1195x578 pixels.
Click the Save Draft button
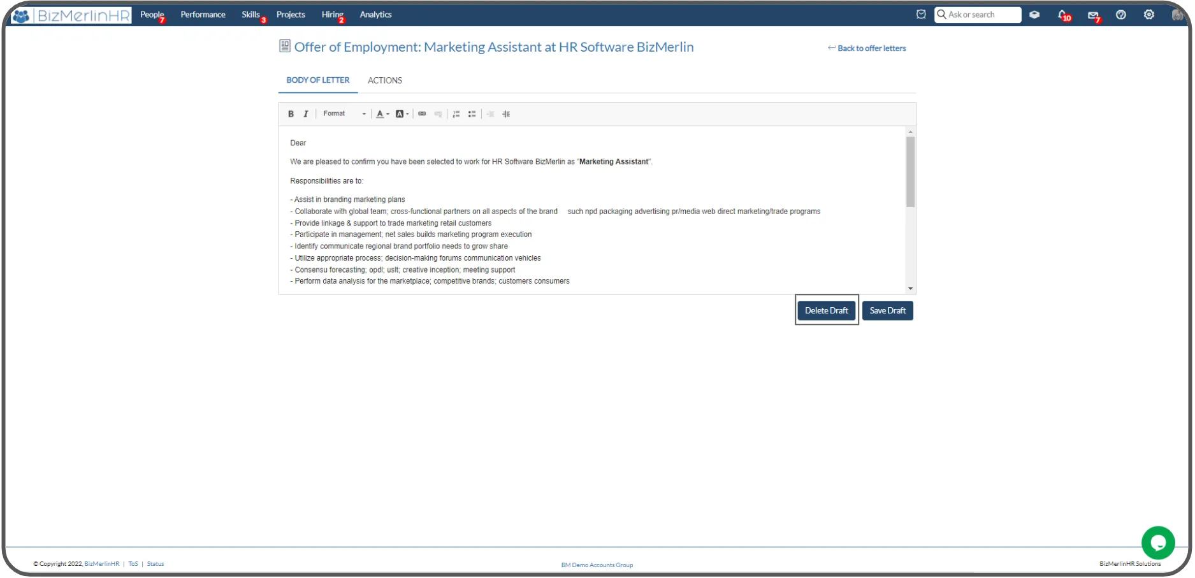coord(888,311)
